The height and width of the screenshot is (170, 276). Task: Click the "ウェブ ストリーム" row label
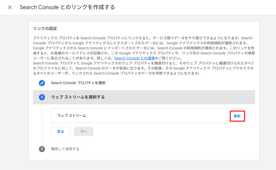pos(72,116)
